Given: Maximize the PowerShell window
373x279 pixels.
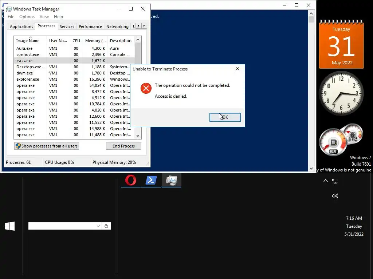Looking at the screenshot, I should [297, 5].
